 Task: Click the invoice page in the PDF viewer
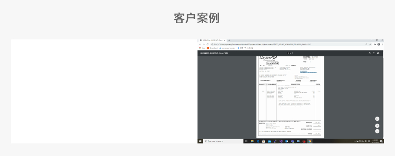click(290, 97)
